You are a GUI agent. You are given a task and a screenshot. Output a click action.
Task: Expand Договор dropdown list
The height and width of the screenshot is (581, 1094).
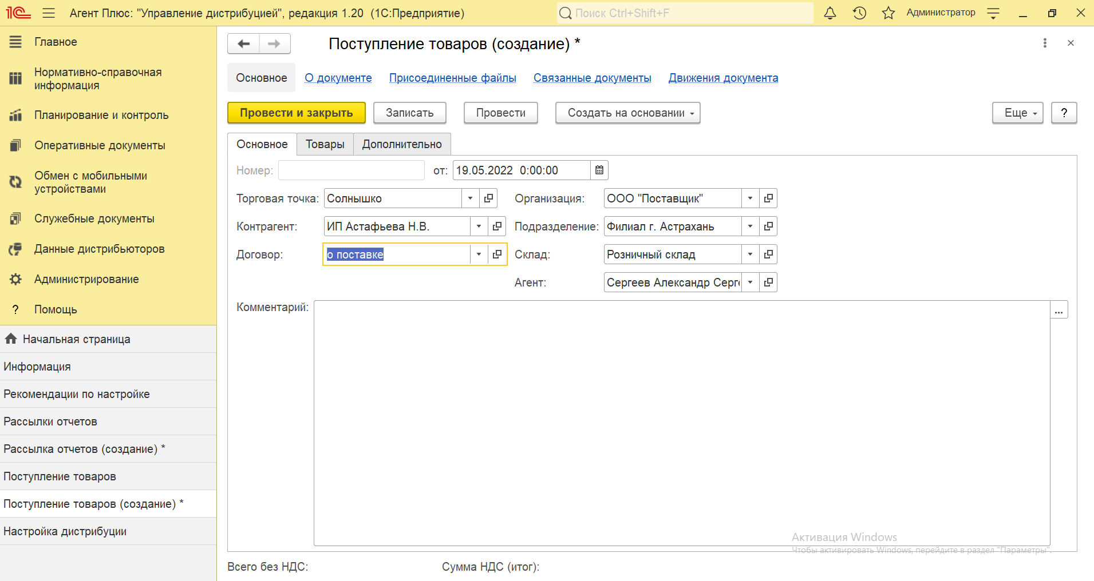point(479,254)
